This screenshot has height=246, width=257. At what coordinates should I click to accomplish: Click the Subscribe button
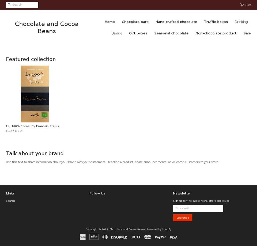183,218
